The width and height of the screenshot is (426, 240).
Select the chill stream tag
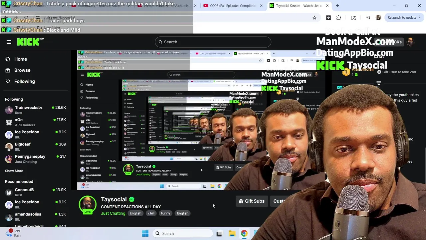(151, 213)
